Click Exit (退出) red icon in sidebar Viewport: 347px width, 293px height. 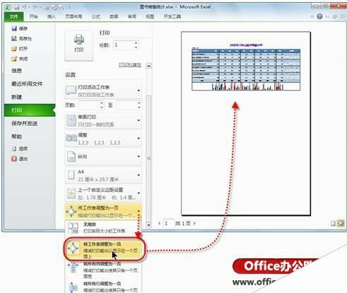click(x=14, y=159)
